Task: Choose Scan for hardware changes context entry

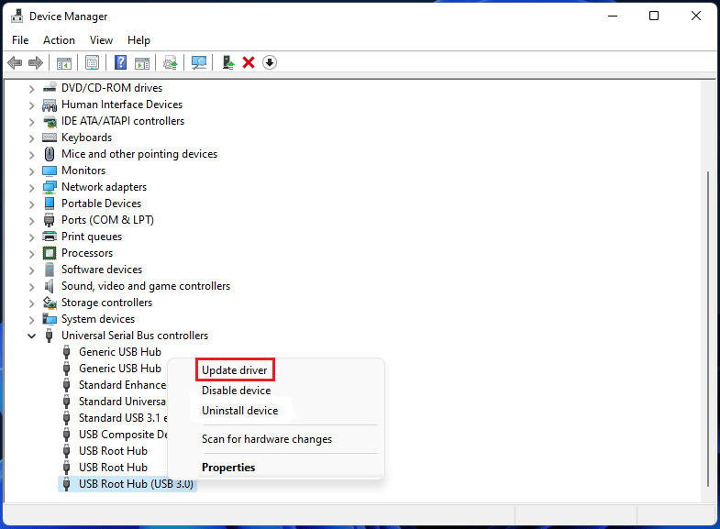Action: pyautogui.click(x=267, y=439)
